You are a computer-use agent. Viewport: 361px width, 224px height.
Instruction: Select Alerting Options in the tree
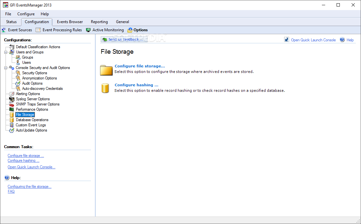[28, 94]
